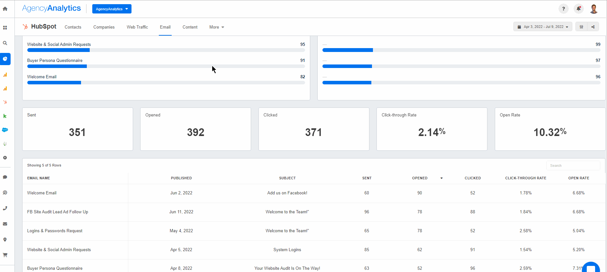Viewport: 607px width, 272px height.
Task: Open the Salesforce integration in sidebar
Action: [5, 130]
